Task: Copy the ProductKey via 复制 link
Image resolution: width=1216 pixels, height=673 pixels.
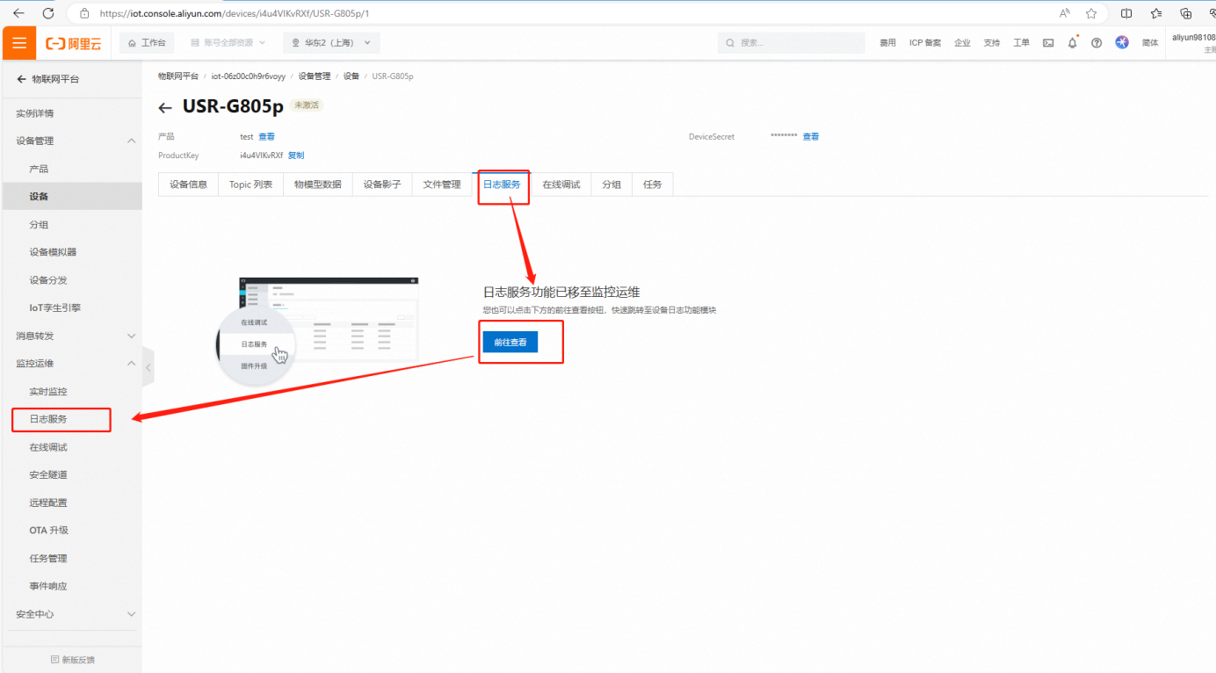Action: coord(296,156)
